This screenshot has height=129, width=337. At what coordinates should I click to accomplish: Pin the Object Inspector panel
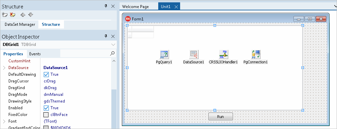point(106,37)
